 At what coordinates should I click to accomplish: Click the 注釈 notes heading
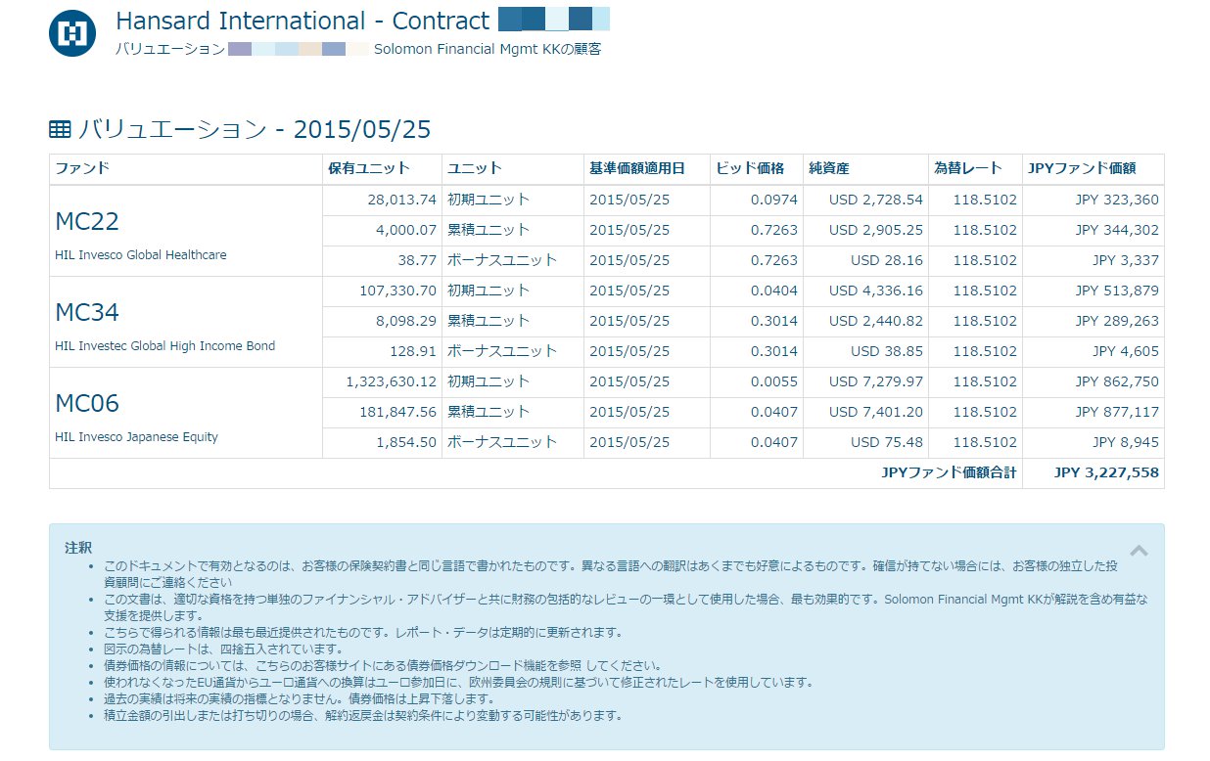click(78, 547)
